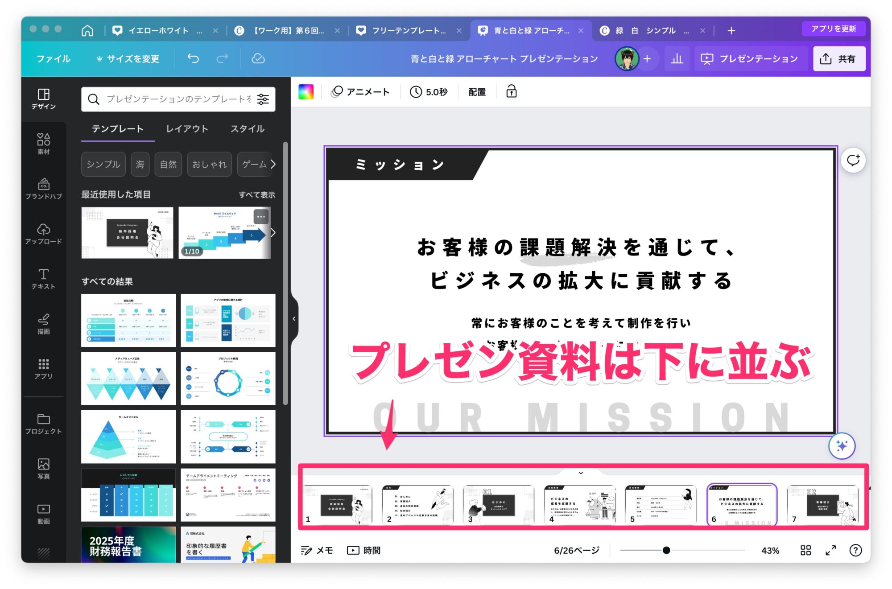Select the テキスト text tool
The width and height of the screenshot is (892, 589).
click(43, 279)
